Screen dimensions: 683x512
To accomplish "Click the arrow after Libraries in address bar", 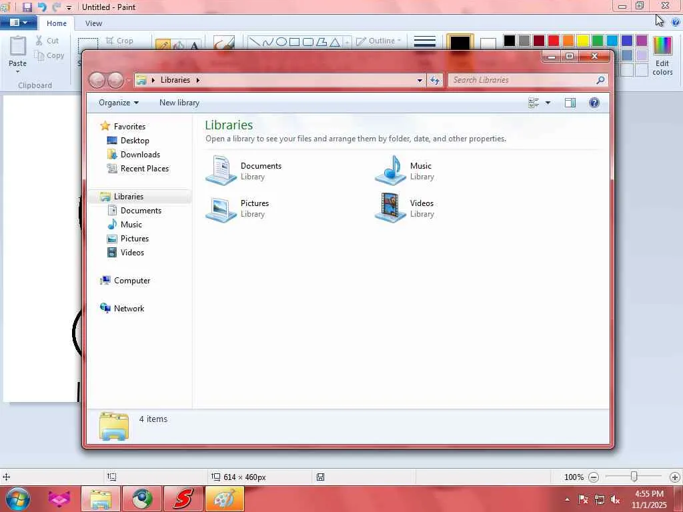I will (197, 80).
